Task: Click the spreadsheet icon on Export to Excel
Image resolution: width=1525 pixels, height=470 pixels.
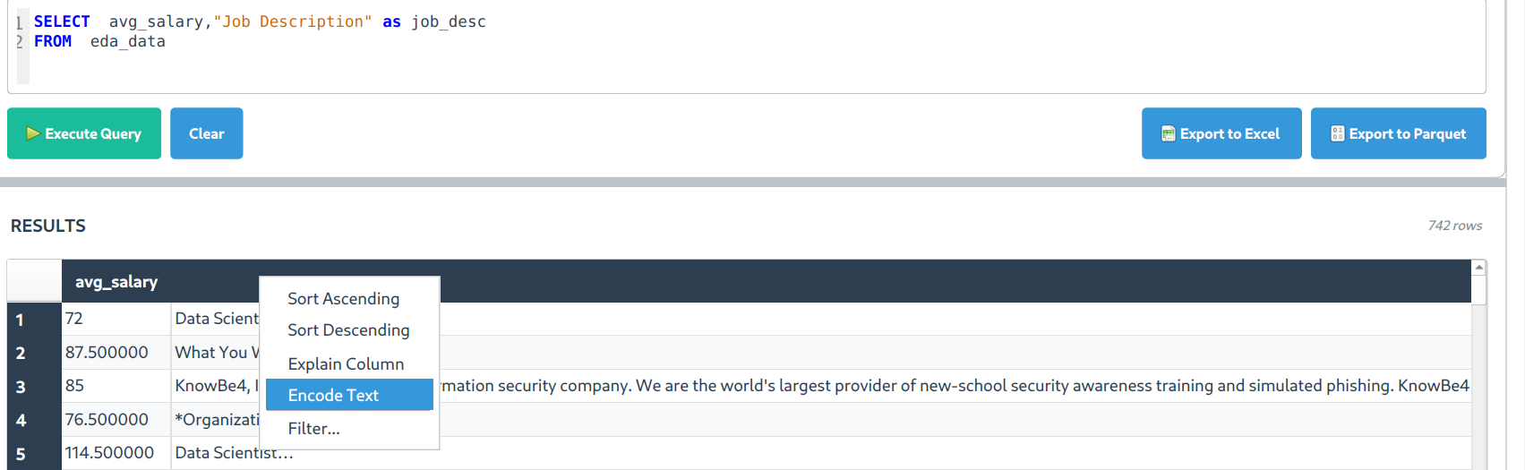Action: click(1168, 133)
